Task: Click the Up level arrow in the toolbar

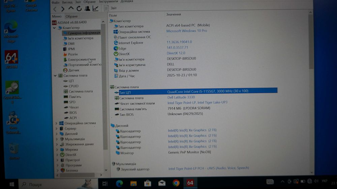Action: click(71, 9)
